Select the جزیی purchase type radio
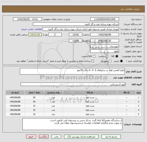Viewport: 147px width, 142px height. click(121, 61)
